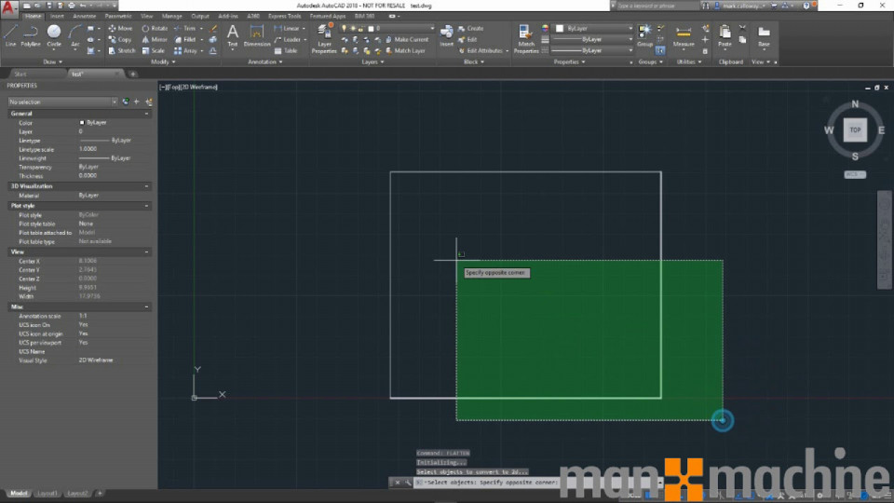The width and height of the screenshot is (894, 503).
Task: Switch to the Annotate ribbon tab
Action: tap(84, 16)
